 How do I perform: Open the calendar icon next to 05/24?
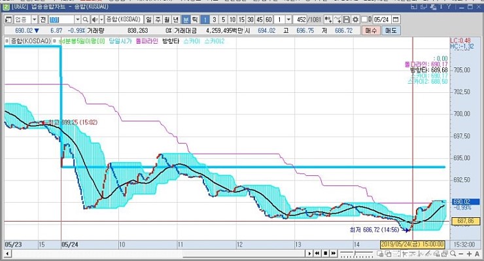coord(396,20)
